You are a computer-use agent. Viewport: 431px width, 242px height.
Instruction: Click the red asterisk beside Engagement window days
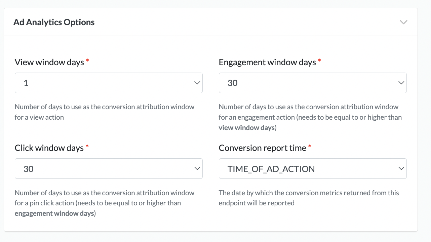click(320, 61)
